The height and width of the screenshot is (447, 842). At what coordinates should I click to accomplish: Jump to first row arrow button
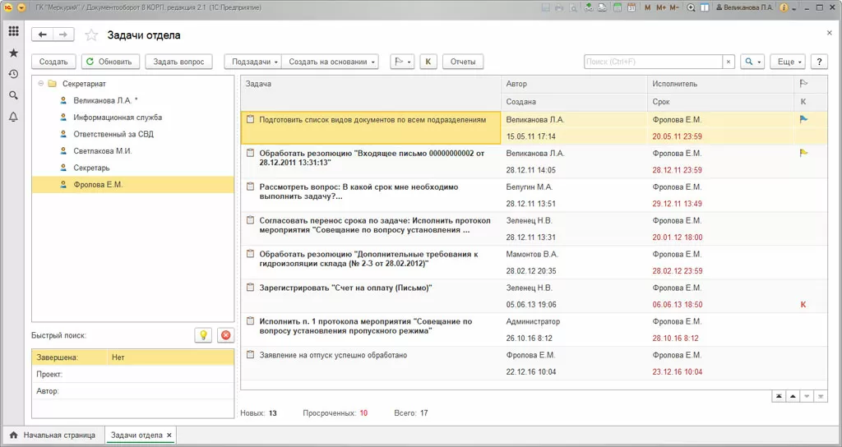[x=779, y=397]
